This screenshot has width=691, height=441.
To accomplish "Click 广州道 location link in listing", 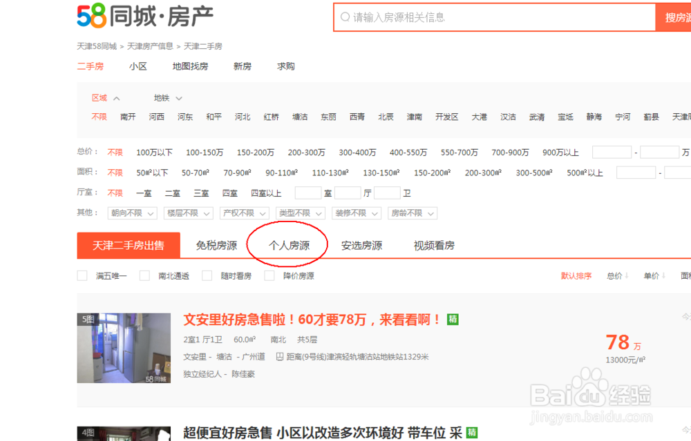I will (254, 357).
